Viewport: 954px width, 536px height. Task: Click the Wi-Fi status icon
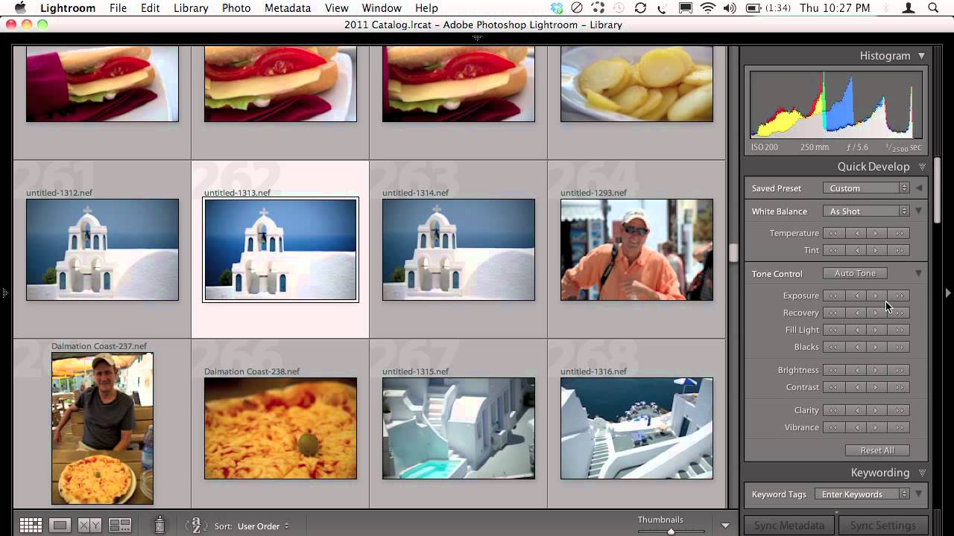pos(707,8)
